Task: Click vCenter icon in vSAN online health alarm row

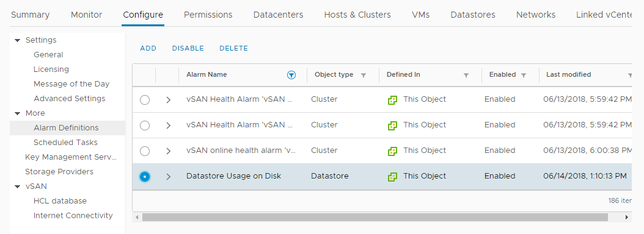Action: pyautogui.click(x=393, y=151)
